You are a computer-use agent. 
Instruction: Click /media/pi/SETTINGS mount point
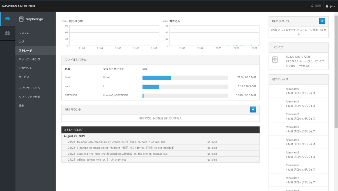pyautogui.click(x=115, y=95)
